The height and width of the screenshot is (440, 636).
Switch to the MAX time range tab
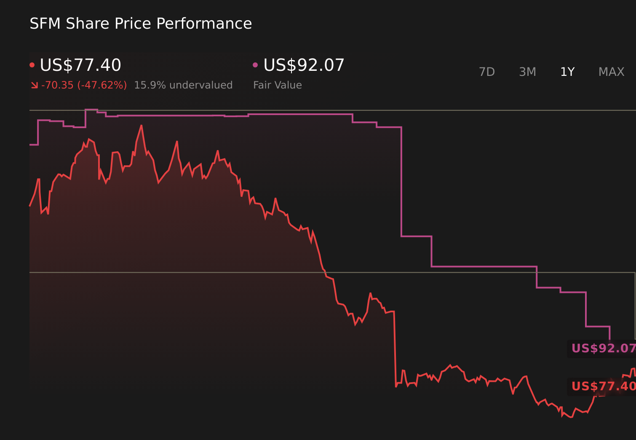[x=611, y=72]
